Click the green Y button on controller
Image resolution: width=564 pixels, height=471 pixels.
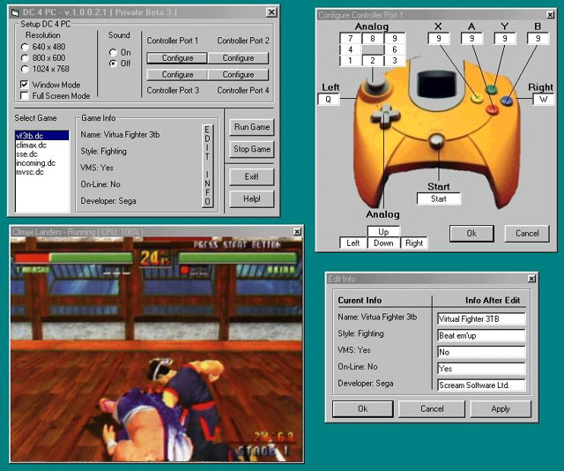coord(492,88)
